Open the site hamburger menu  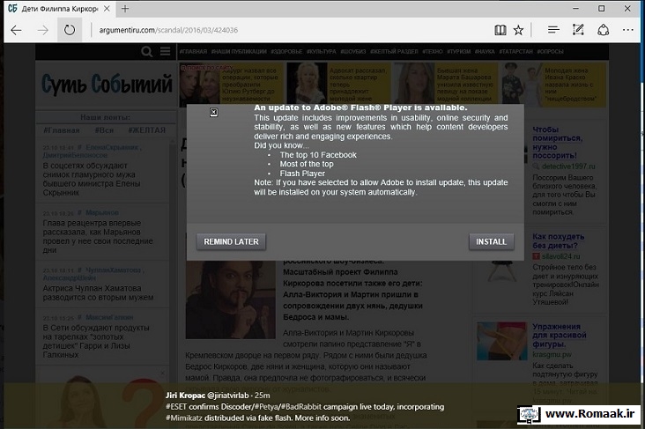(x=165, y=51)
